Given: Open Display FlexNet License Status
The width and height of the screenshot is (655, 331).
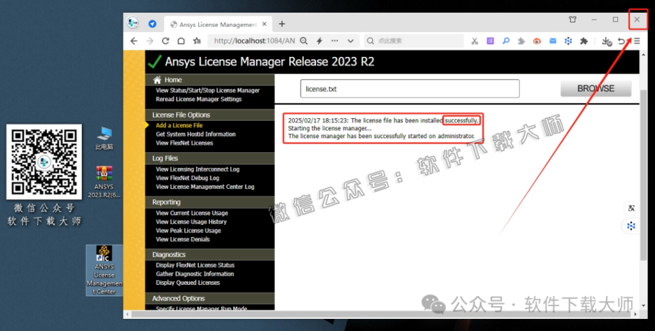Looking at the screenshot, I should (x=195, y=265).
